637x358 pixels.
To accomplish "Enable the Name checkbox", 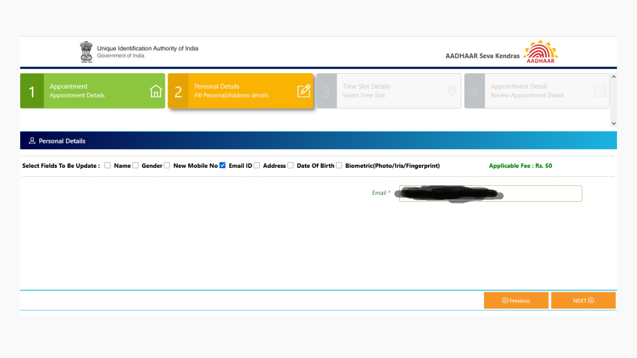I will tap(108, 165).
